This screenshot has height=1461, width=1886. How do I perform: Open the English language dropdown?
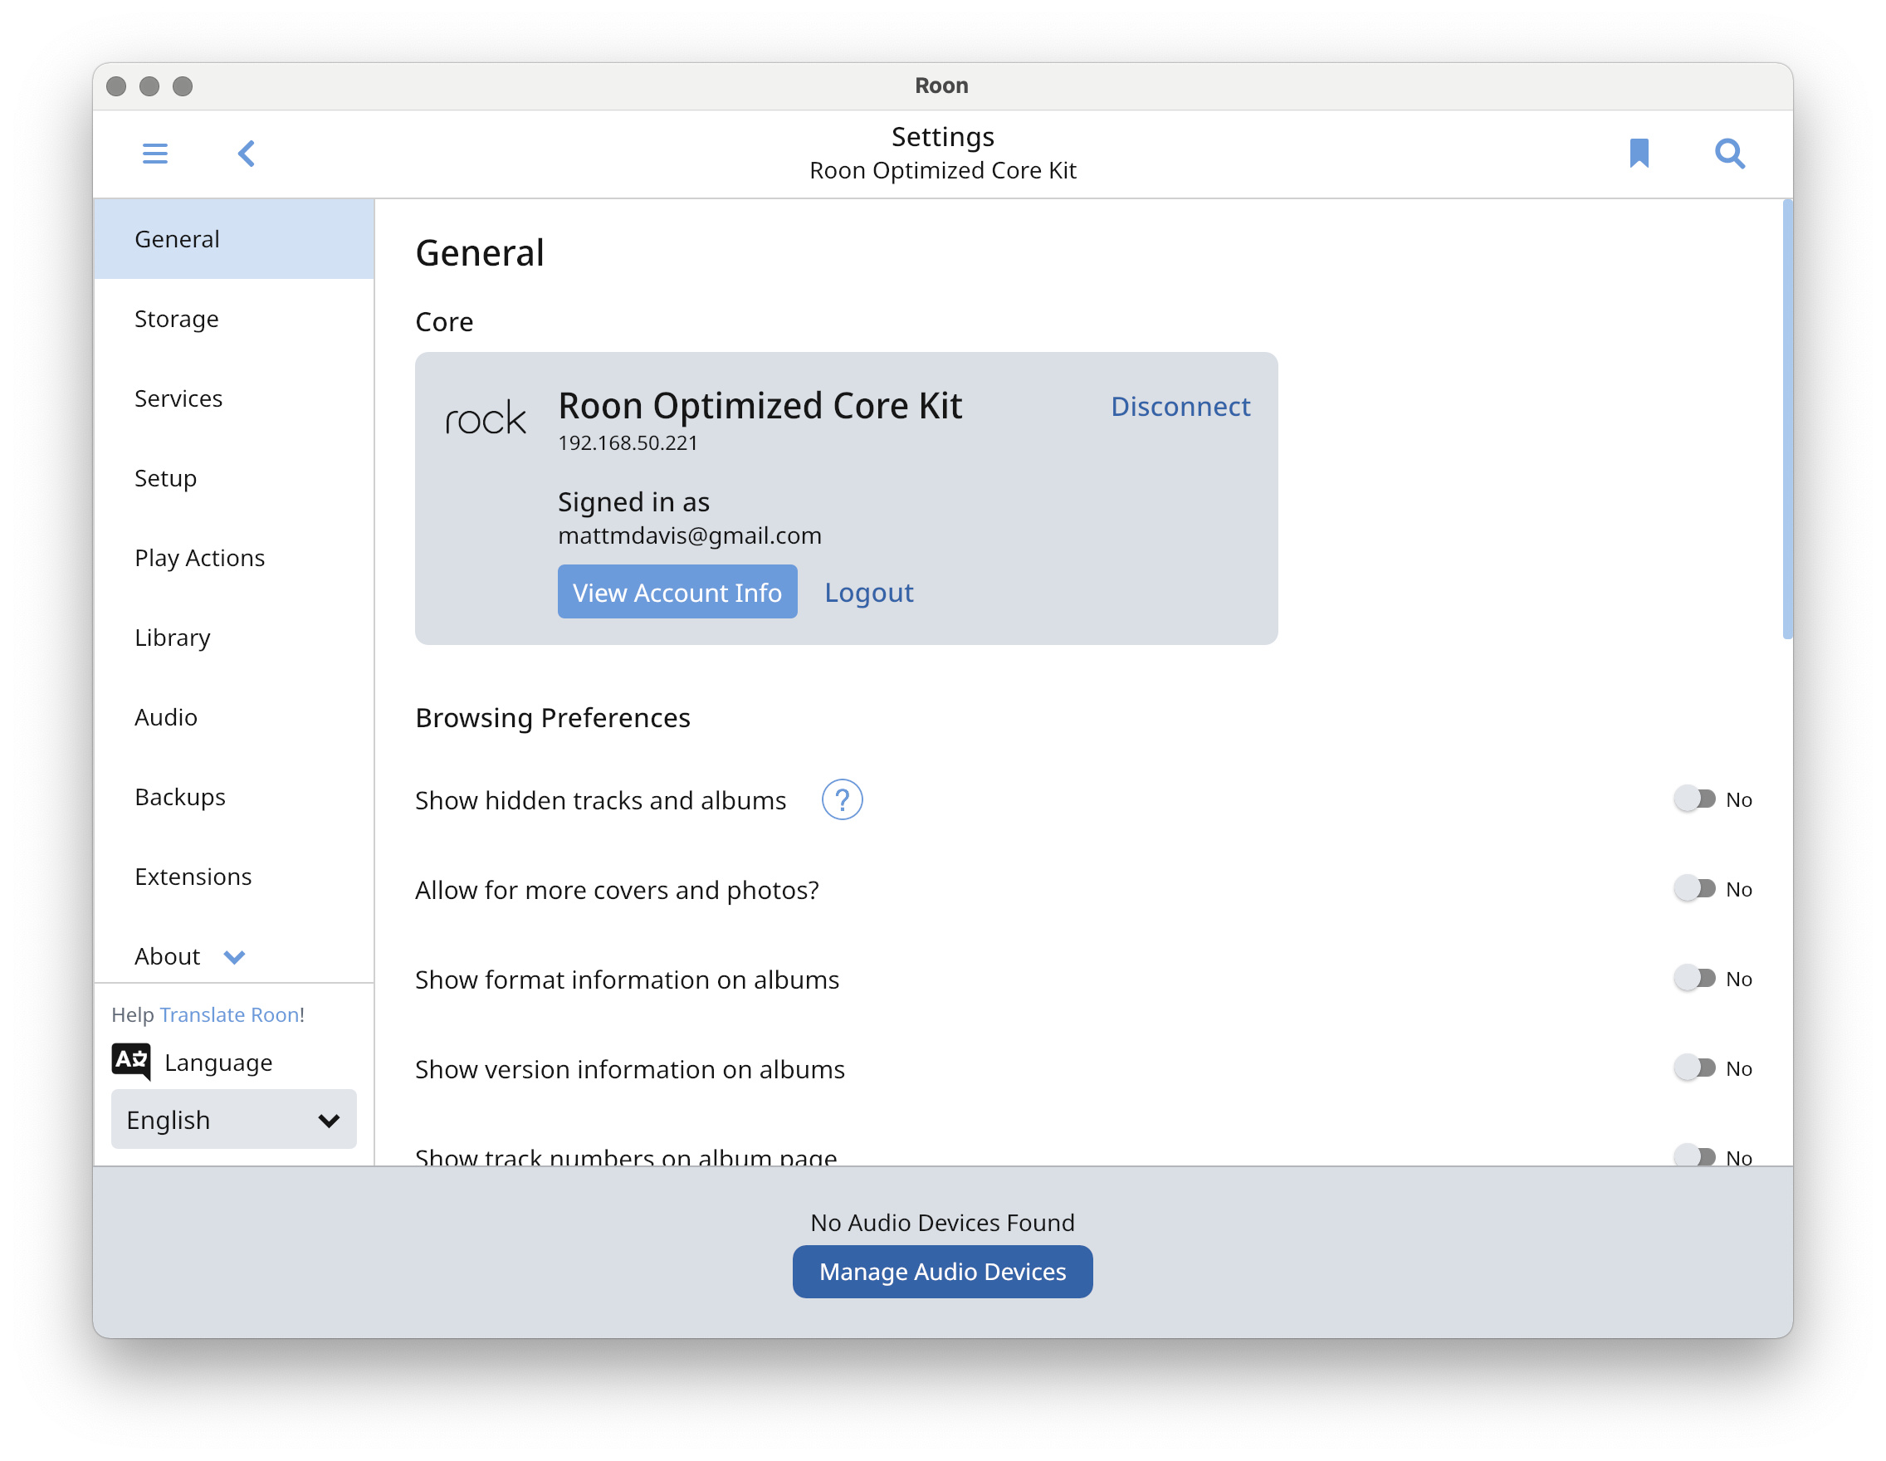(x=234, y=1120)
